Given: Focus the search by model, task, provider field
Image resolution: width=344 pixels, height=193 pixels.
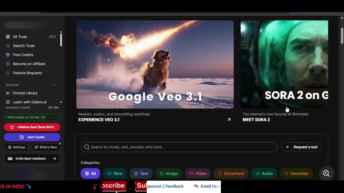Looking at the screenshot, I should pos(179,147).
